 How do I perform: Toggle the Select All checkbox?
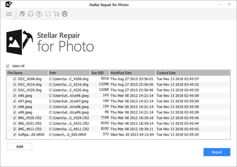8,66
